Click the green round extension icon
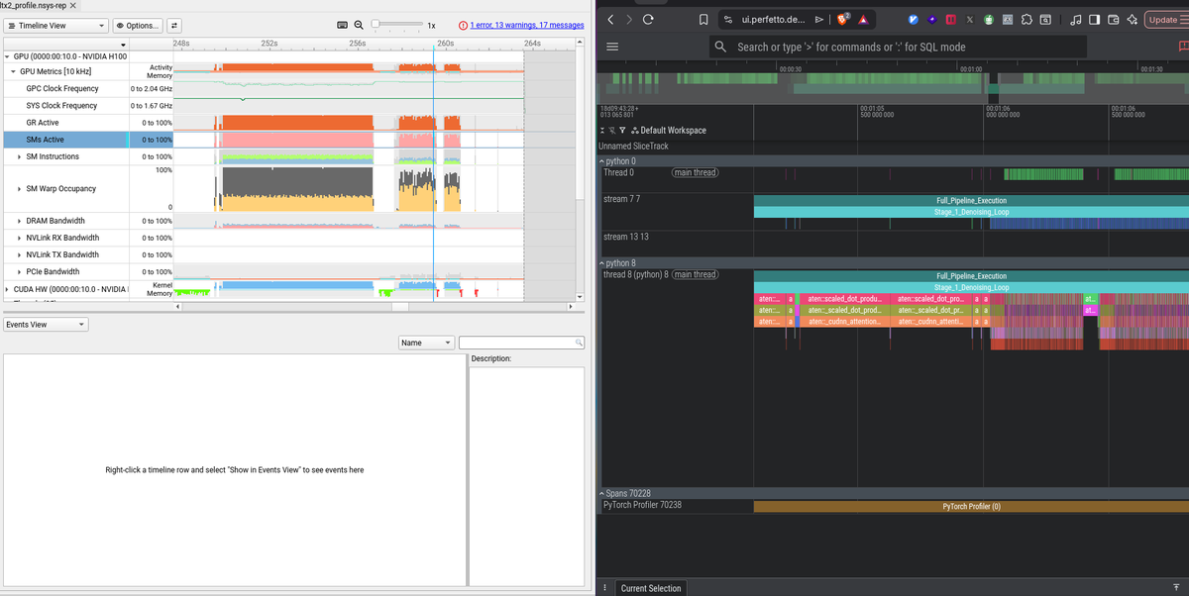 pyautogui.click(x=989, y=20)
